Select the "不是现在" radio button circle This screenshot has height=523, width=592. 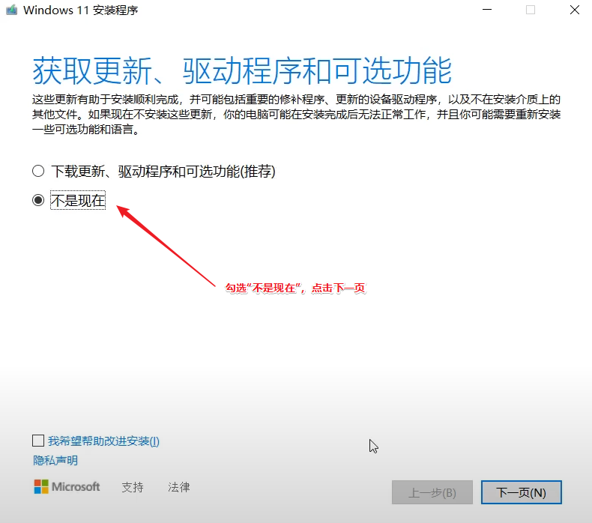tap(38, 200)
